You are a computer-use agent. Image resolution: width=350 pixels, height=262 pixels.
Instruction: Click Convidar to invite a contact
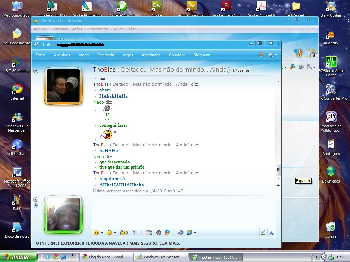pos(177,55)
